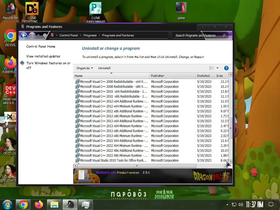Open the 'game' desktop icon
This screenshot has height=210, width=280.
pos(181,11)
